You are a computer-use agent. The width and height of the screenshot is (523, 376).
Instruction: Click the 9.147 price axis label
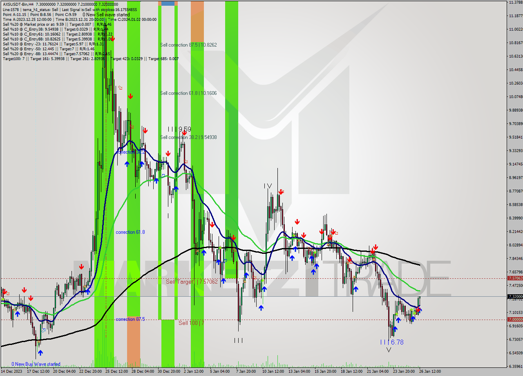[516, 164]
